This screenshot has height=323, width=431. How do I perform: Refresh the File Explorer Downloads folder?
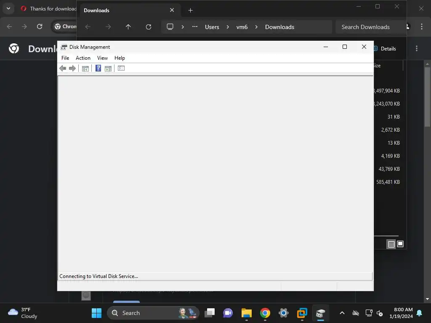(149, 27)
